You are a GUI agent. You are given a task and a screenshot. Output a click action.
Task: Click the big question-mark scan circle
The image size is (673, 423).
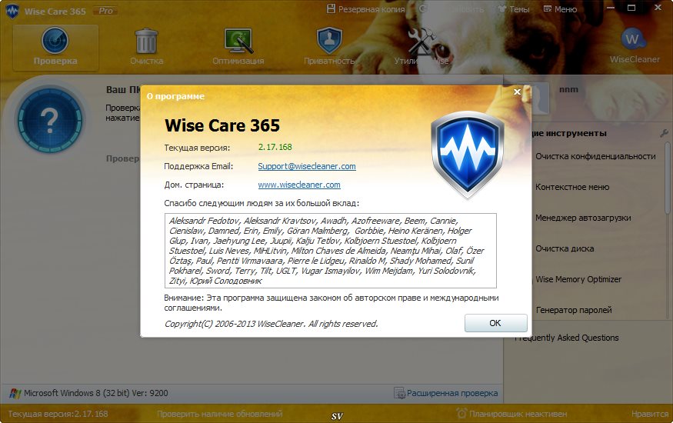point(50,121)
